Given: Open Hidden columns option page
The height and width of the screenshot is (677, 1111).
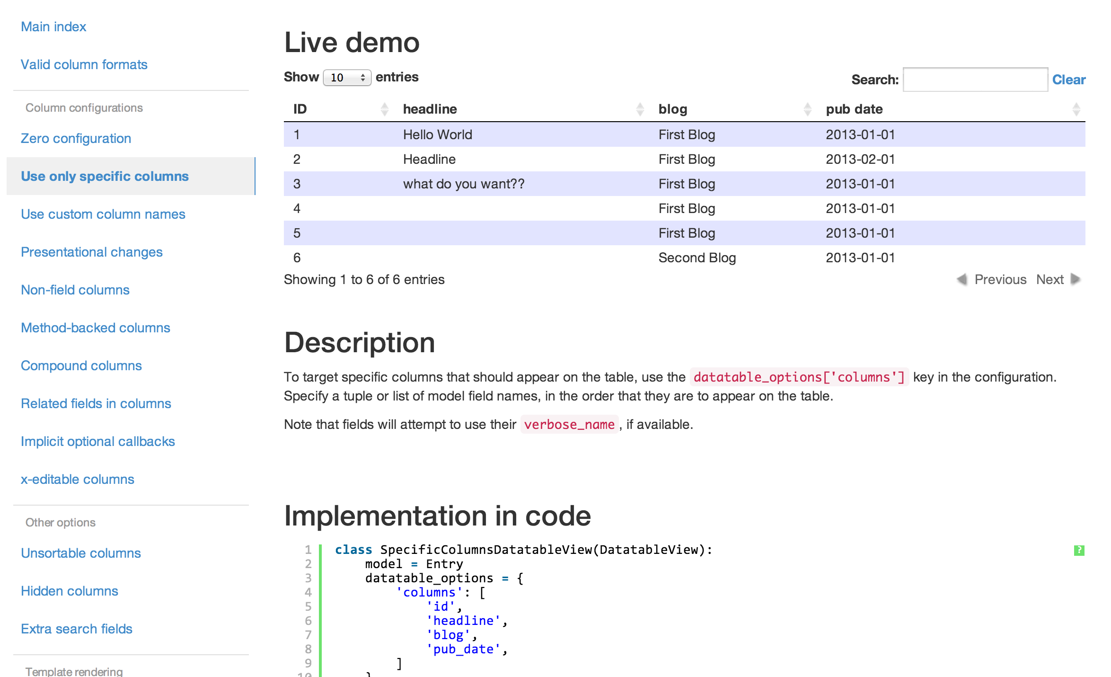Looking at the screenshot, I should [69, 591].
